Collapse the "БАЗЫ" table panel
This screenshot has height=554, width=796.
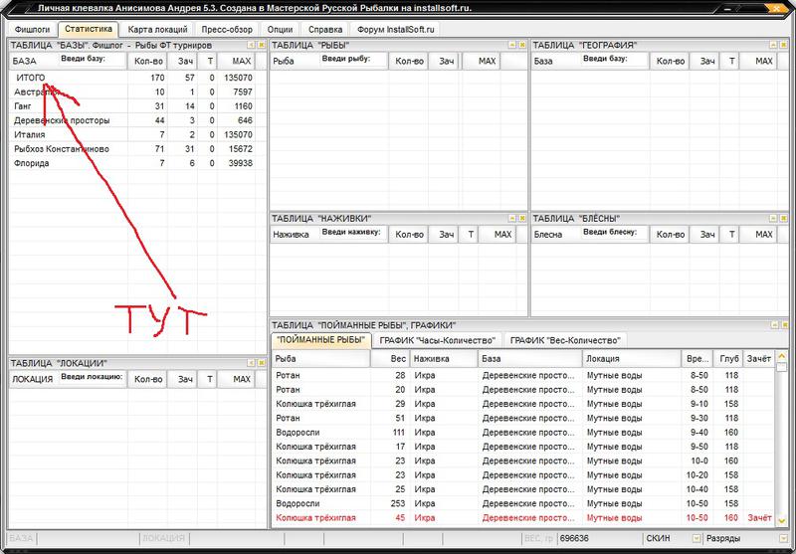coord(250,46)
